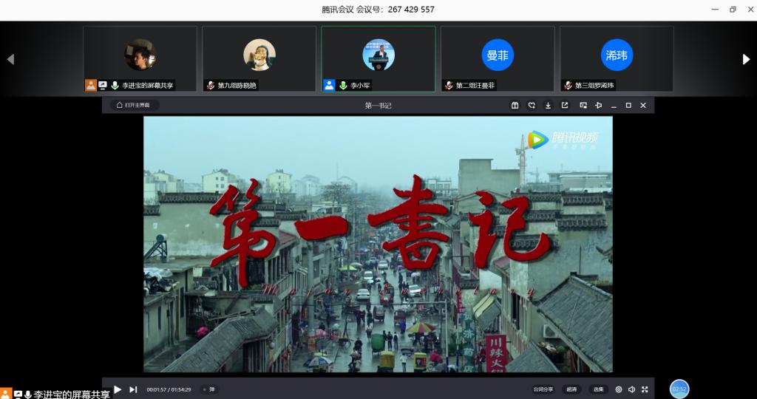Viewport: 757px width, 399px height.
Task: Open the gift box icon in player toolbar
Action: tap(515, 106)
